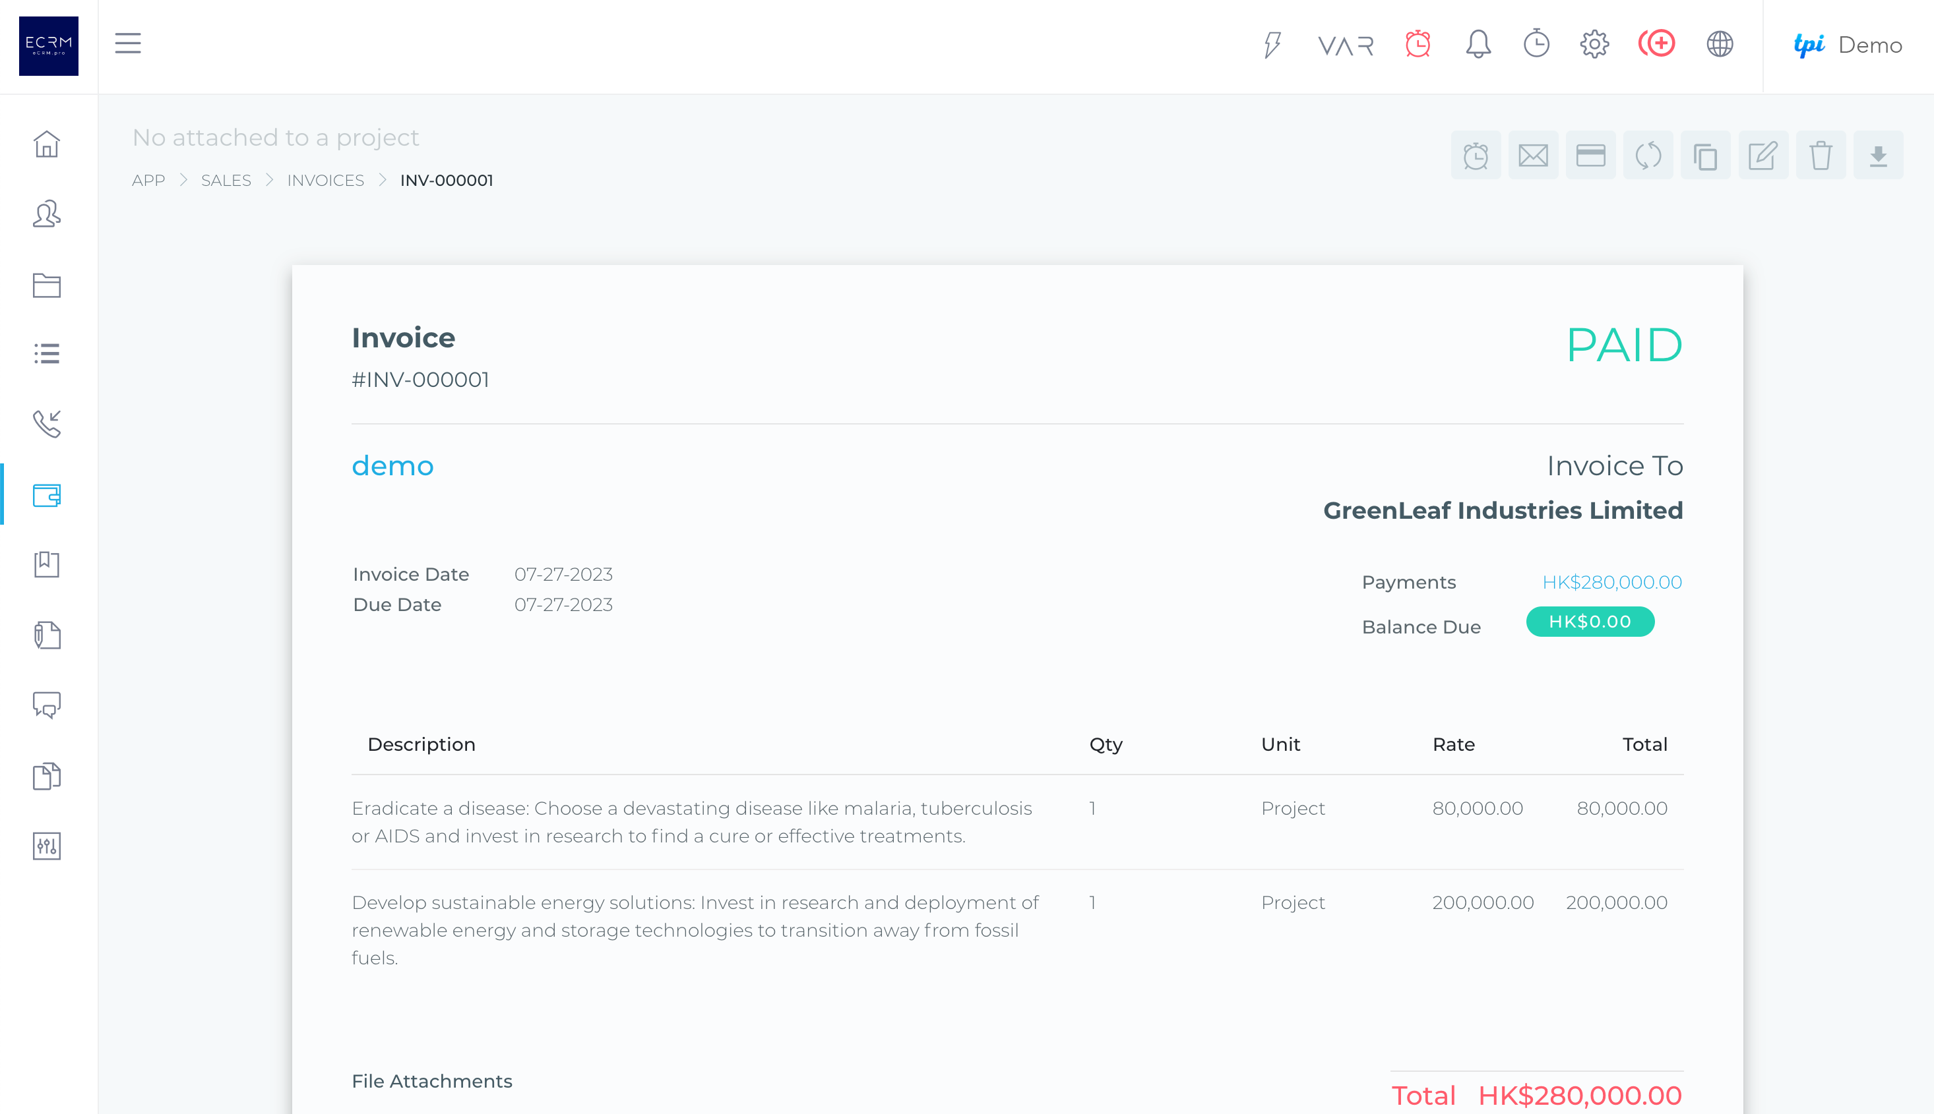Click the Invoice Date value 07-27-2023

[x=563, y=575]
